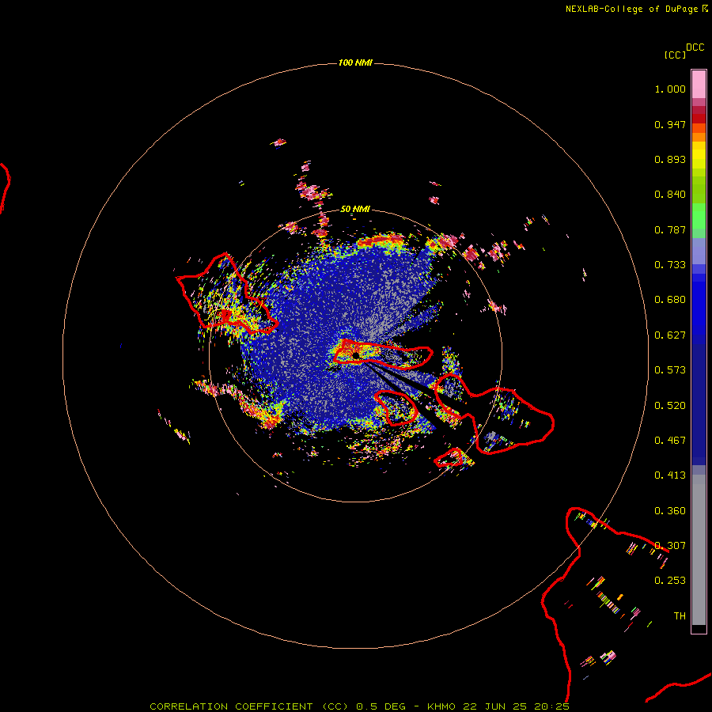
Task: Click the 1.000 value on the legend
Action: click(x=670, y=89)
